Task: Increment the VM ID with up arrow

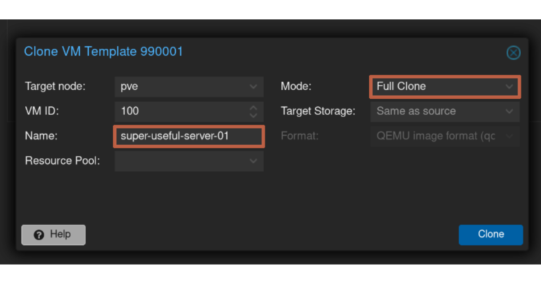Action: (x=253, y=108)
